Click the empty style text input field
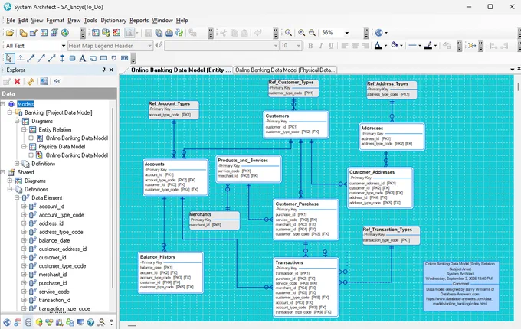 221,46
